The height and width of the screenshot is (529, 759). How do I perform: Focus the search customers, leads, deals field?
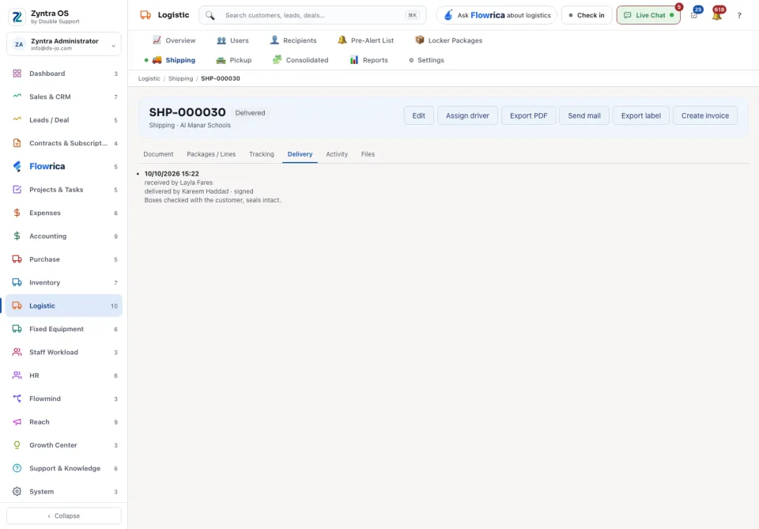point(313,15)
